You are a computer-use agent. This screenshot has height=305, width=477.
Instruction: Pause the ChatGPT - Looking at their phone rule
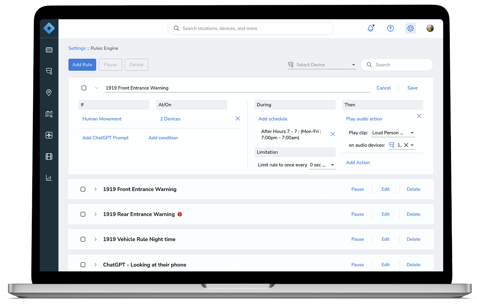pos(358,265)
